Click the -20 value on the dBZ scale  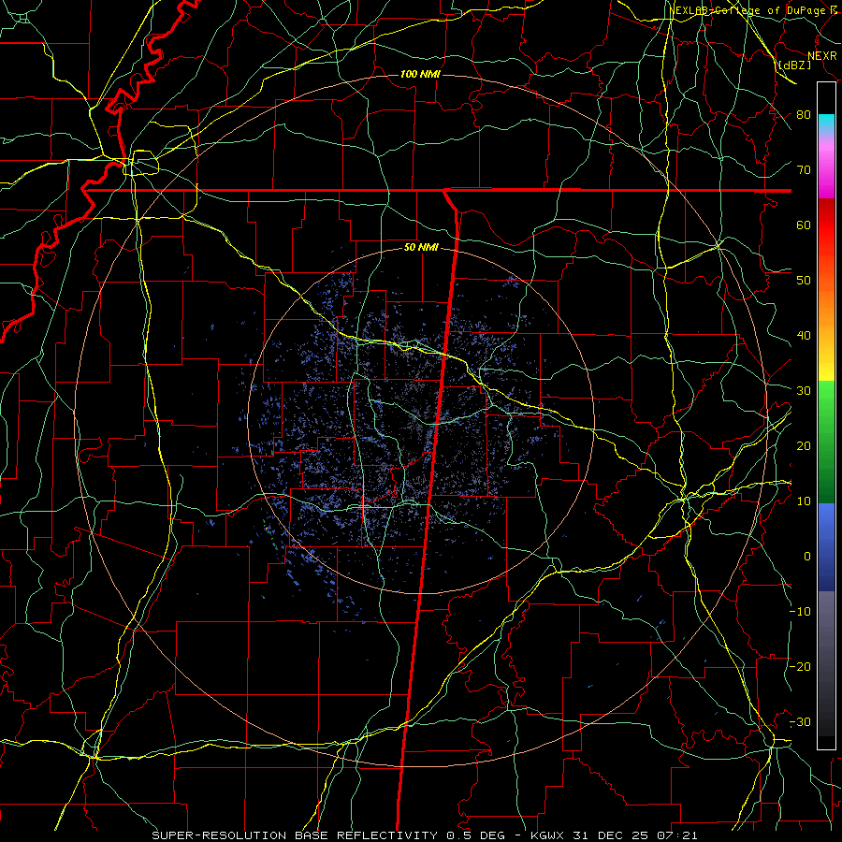(800, 666)
